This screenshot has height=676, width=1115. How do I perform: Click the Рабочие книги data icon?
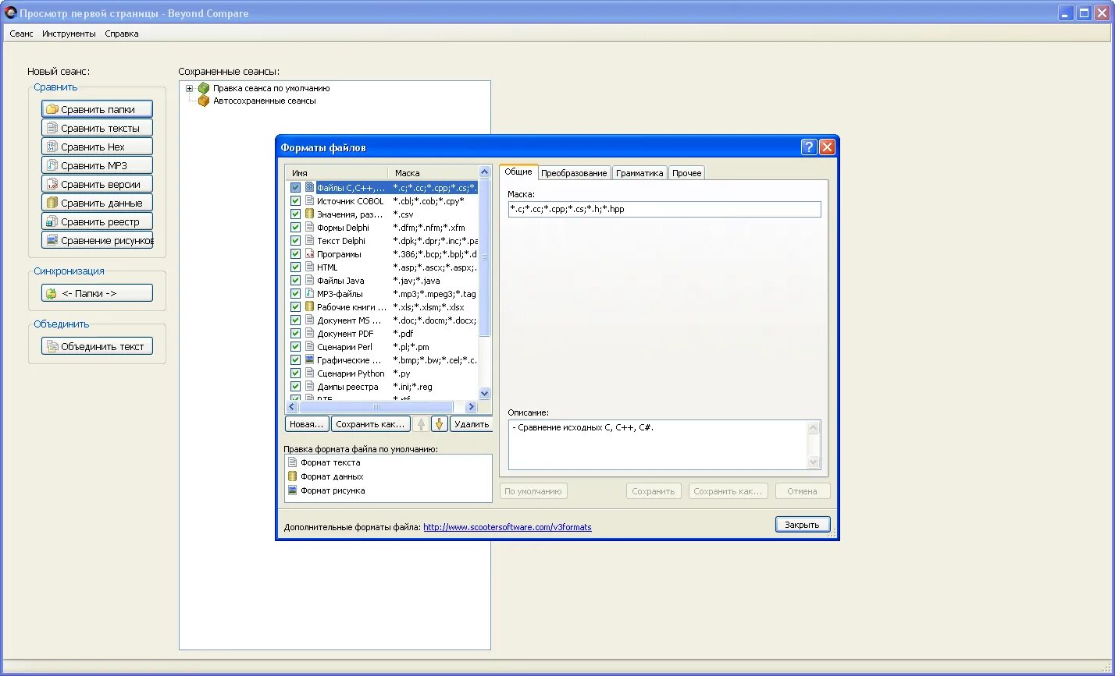309,307
